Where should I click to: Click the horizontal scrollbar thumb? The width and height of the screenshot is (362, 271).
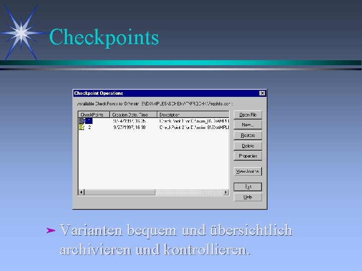point(120,192)
